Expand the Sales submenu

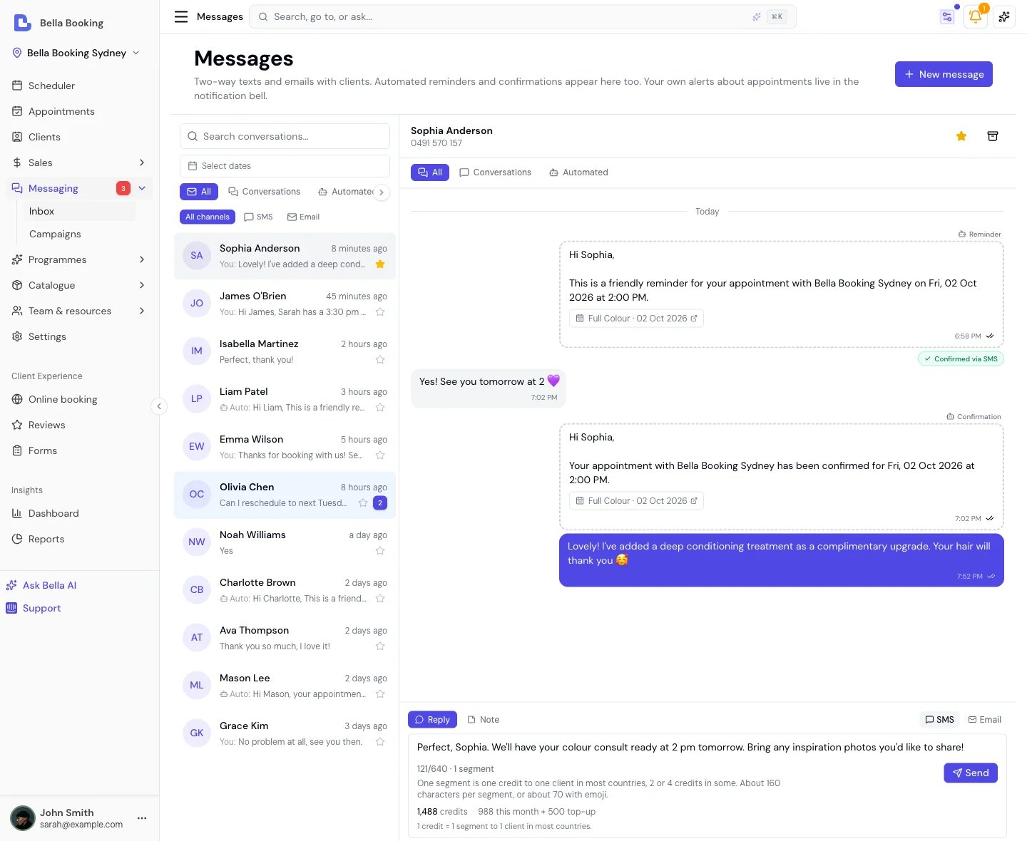pyautogui.click(x=142, y=162)
